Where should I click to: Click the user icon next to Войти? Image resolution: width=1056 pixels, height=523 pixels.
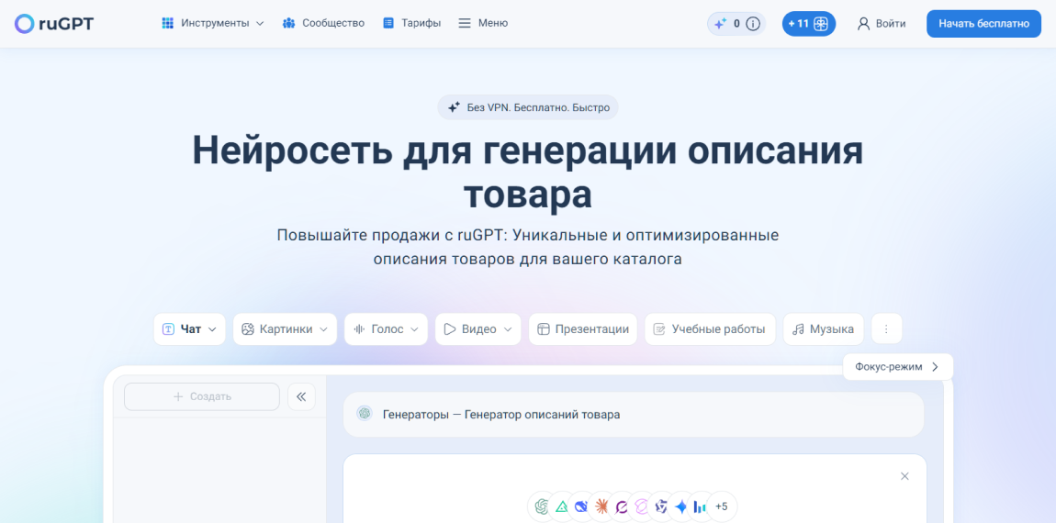point(863,24)
